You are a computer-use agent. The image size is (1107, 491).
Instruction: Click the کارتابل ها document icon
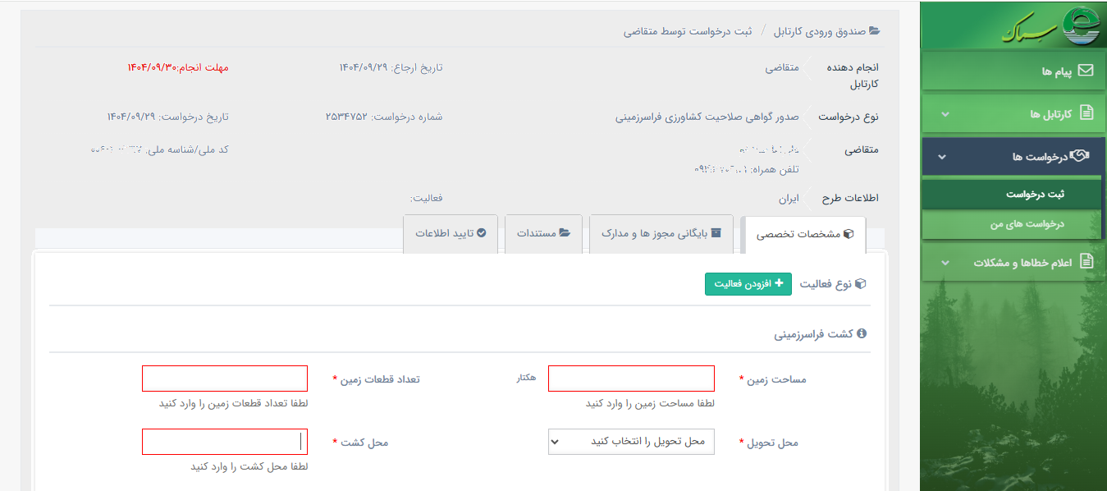click(x=1087, y=113)
